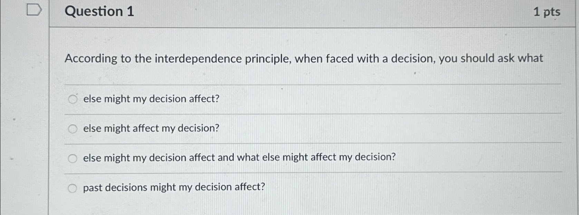Pick 'past decisions might my decision affect?' answer

pyautogui.click(x=73, y=188)
